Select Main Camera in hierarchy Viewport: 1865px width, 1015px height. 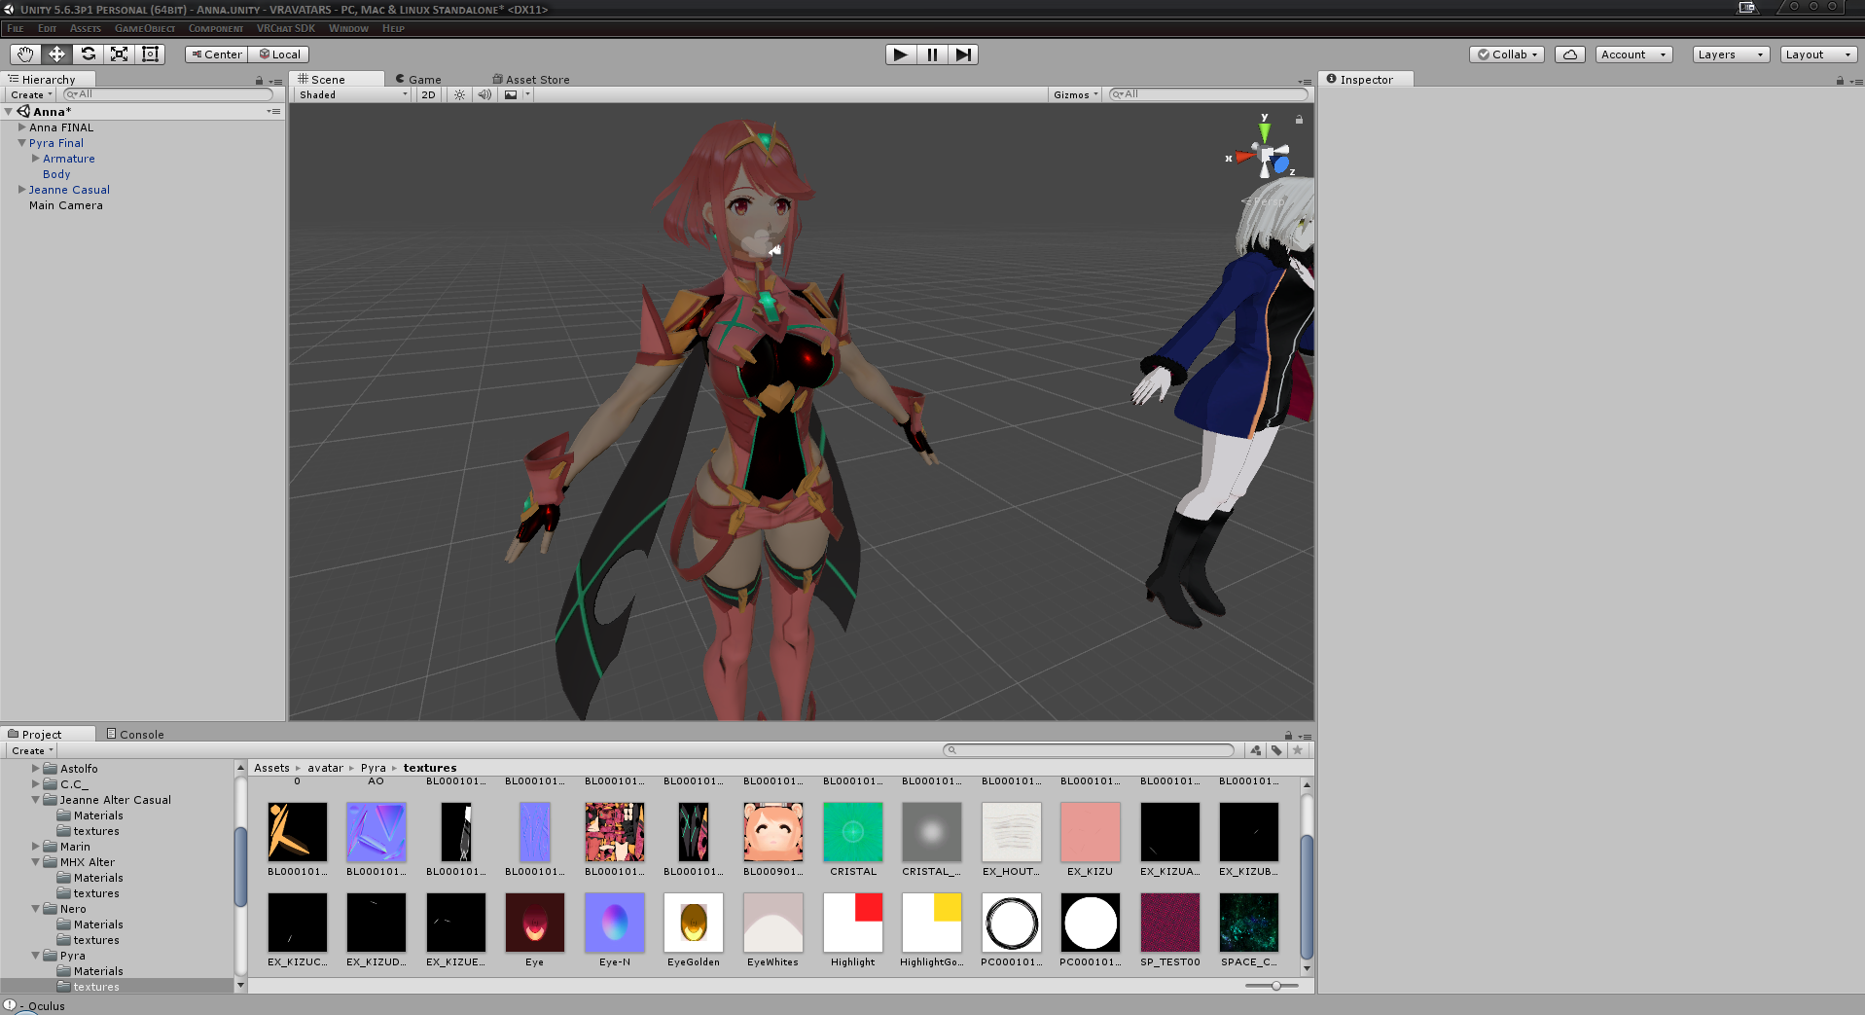(65, 205)
